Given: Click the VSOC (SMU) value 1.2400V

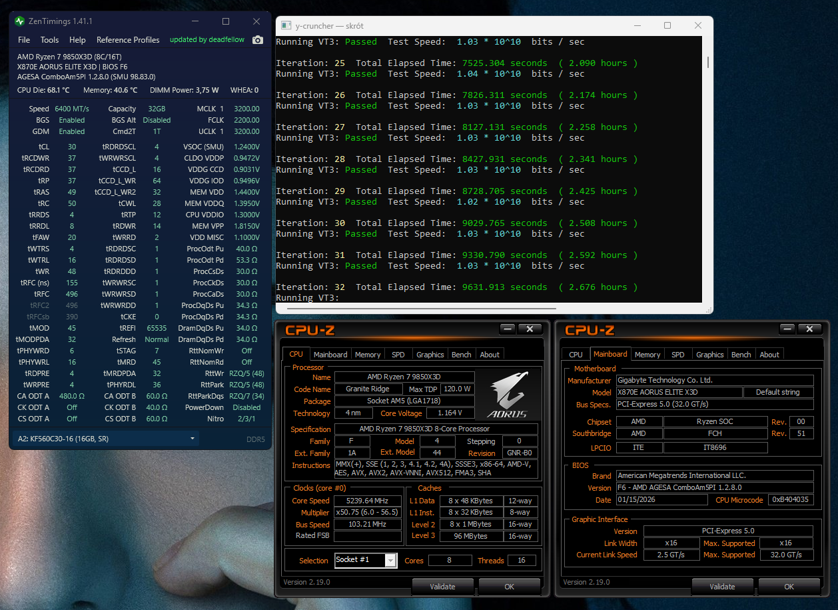Looking at the screenshot, I should click(x=245, y=147).
